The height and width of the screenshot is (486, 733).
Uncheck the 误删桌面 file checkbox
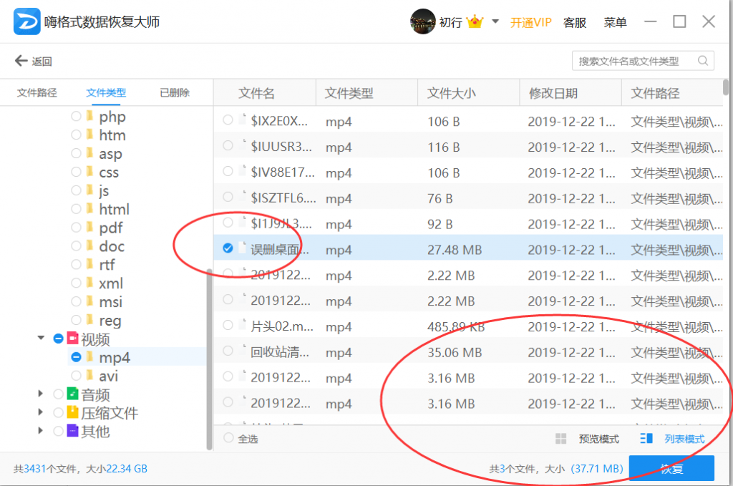[x=228, y=248]
